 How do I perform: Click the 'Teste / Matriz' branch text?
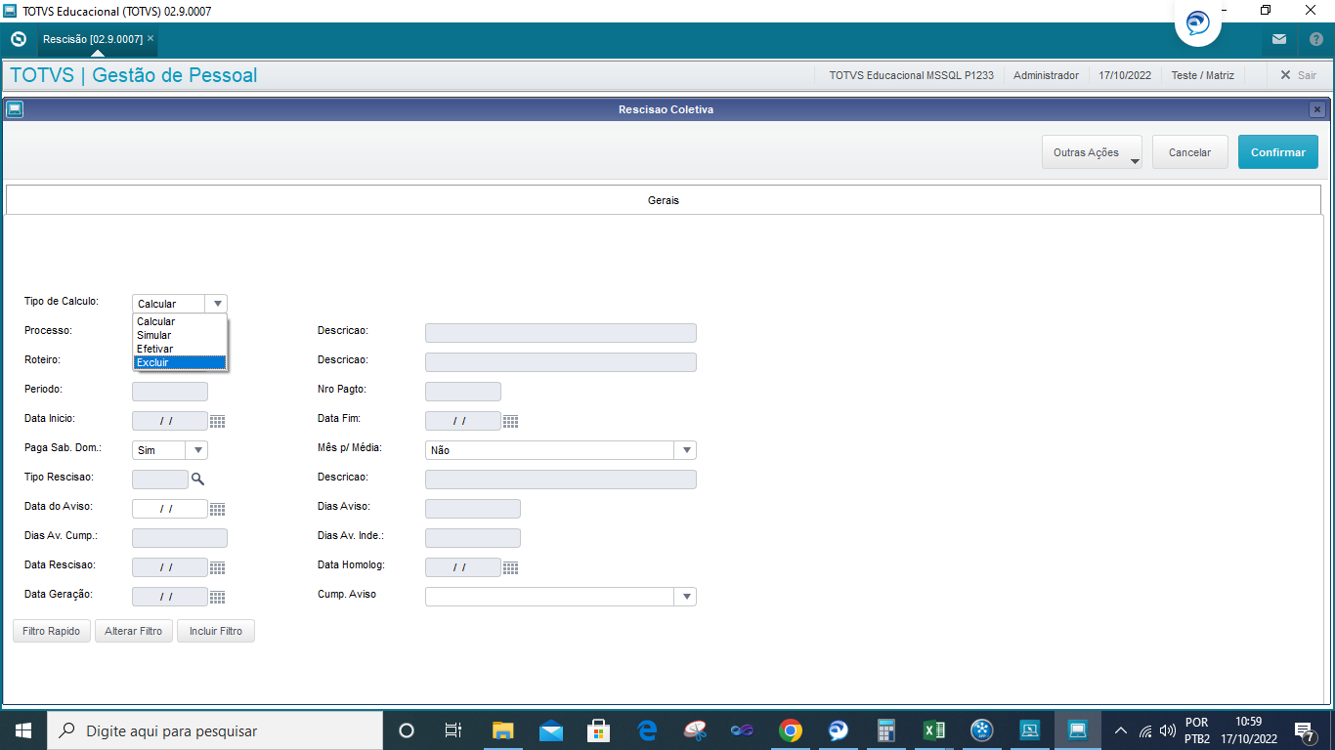tap(1203, 75)
